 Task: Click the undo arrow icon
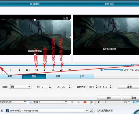pos(70,70)
